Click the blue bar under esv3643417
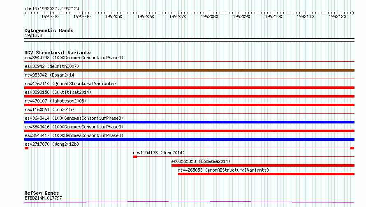The height and width of the screenshot is (207, 366). tap(189, 140)
